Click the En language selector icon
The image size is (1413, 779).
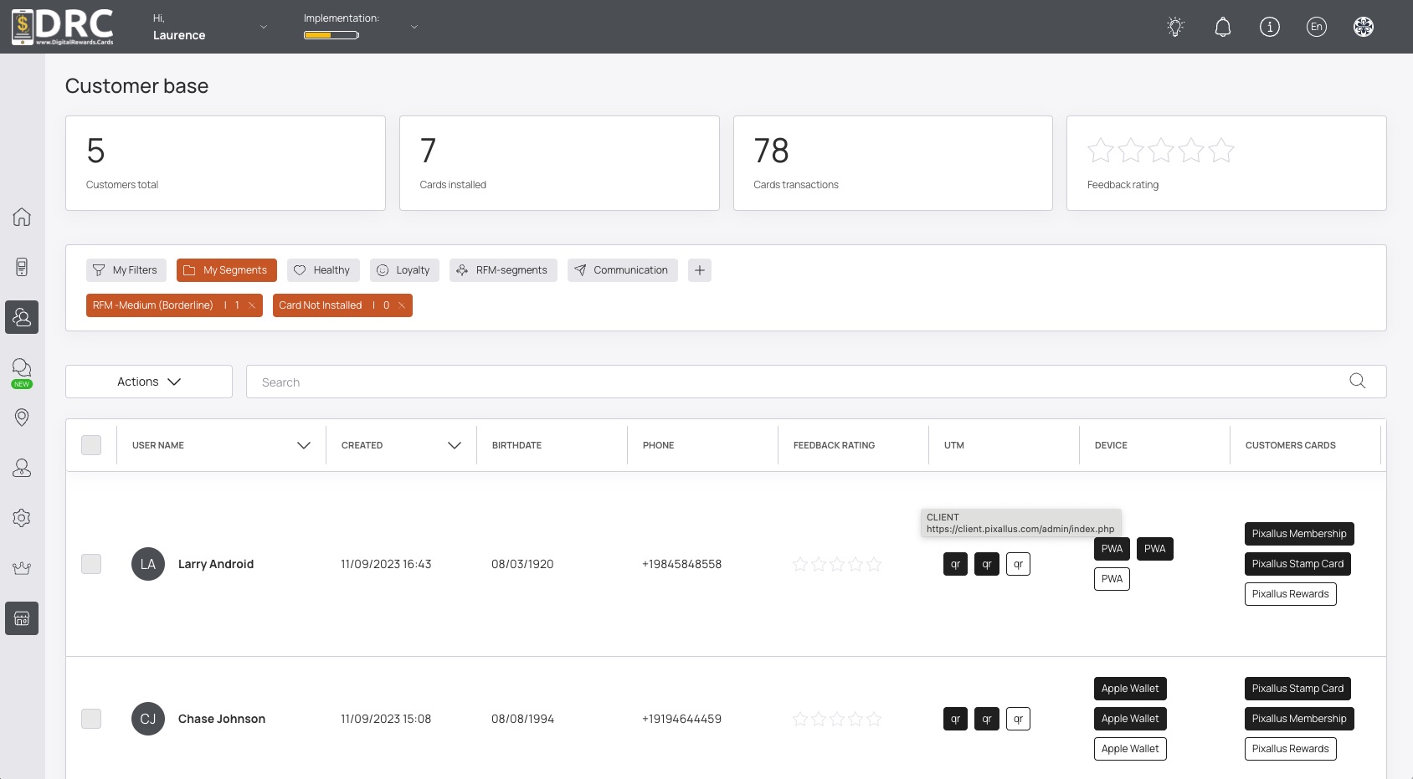click(x=1317, y=27)
